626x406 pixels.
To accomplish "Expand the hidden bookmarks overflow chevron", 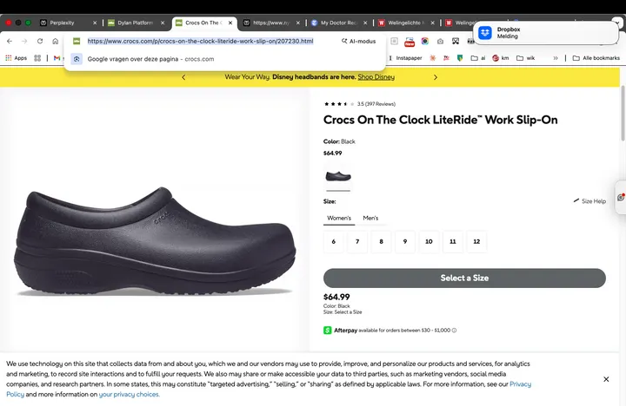I will click(556, 58).
